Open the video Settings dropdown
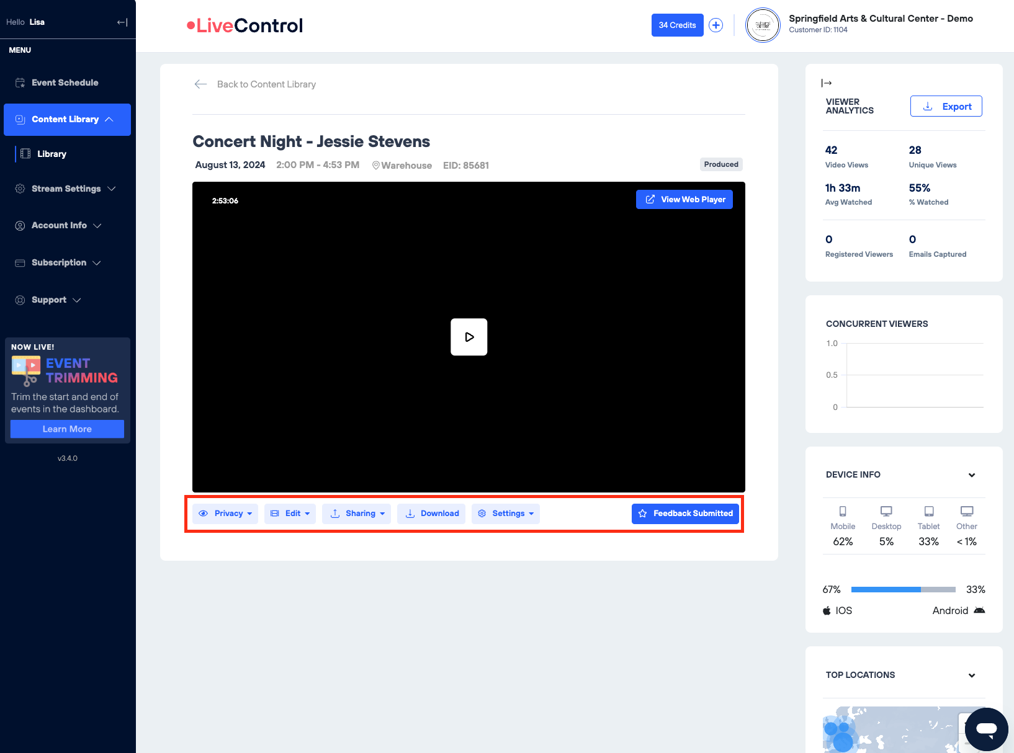1014x753 pixels. [x=506, y=514]
